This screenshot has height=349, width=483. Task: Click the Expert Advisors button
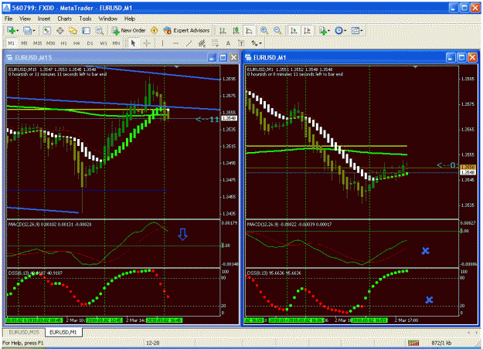[187, 30]
